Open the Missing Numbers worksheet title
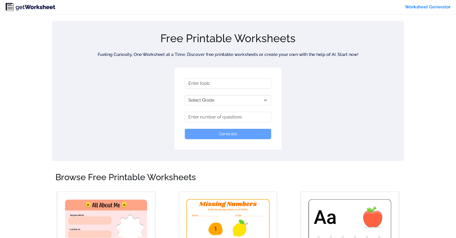This screenshot has width=456, height=238. 228,204
